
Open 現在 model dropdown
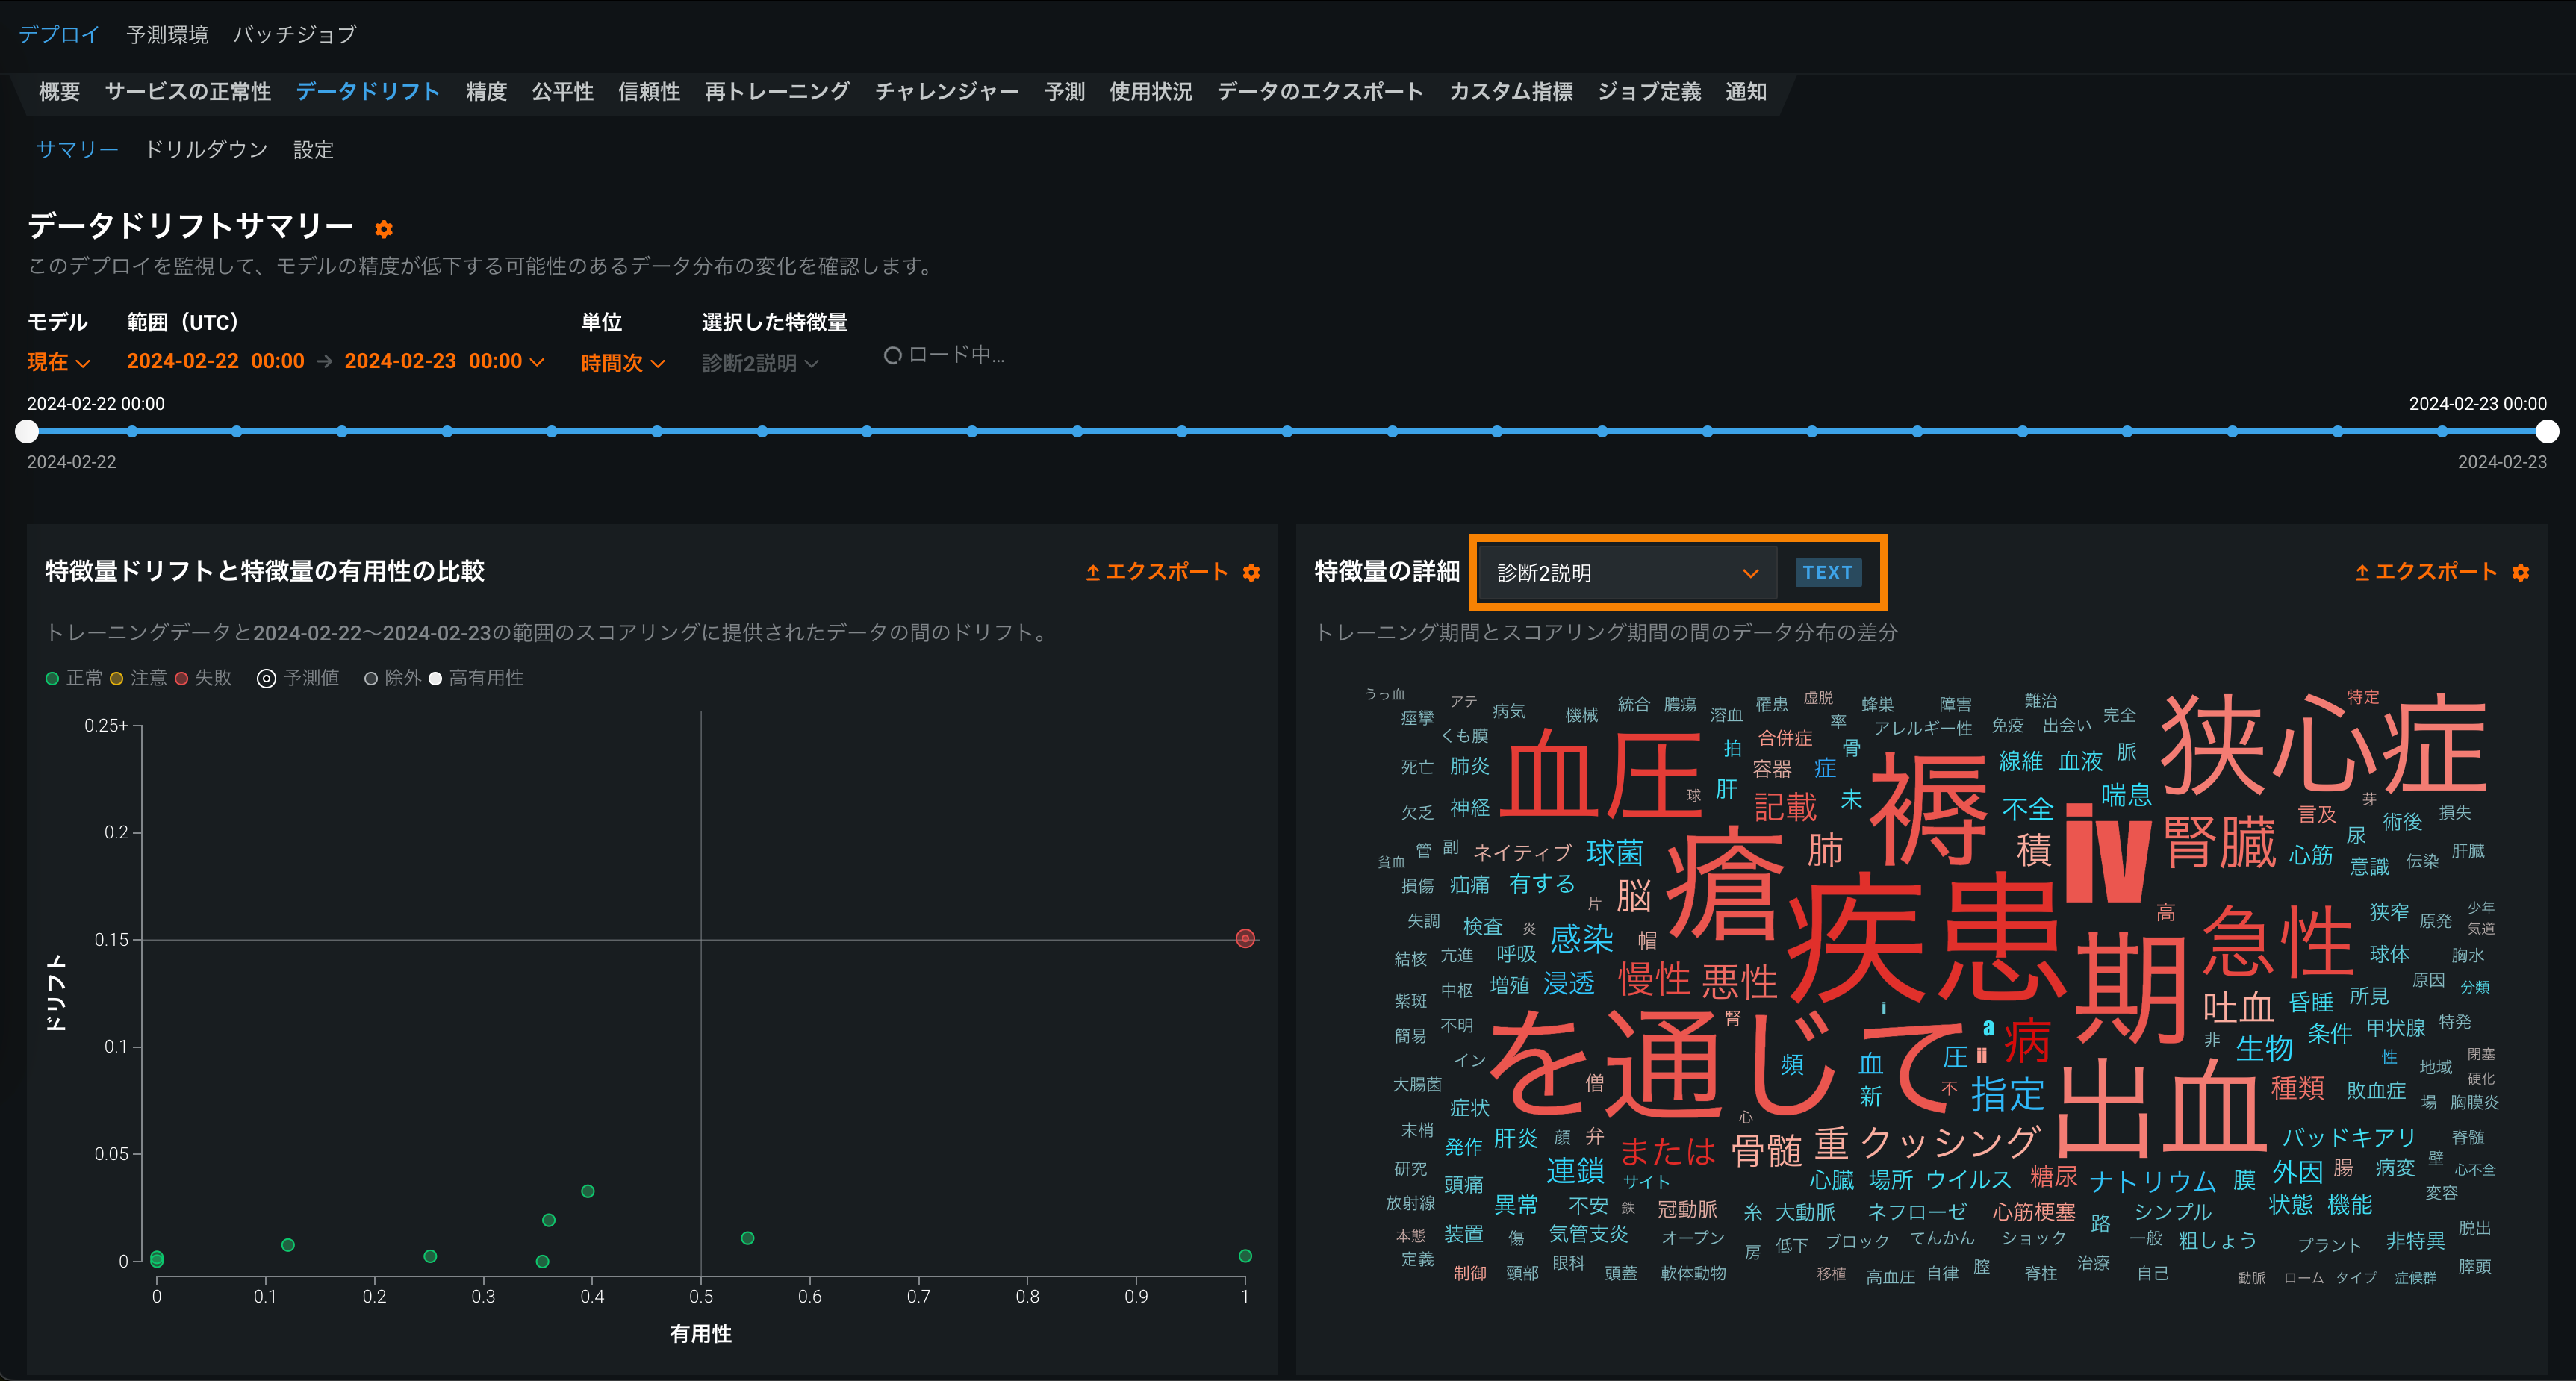tap(58, 362)
